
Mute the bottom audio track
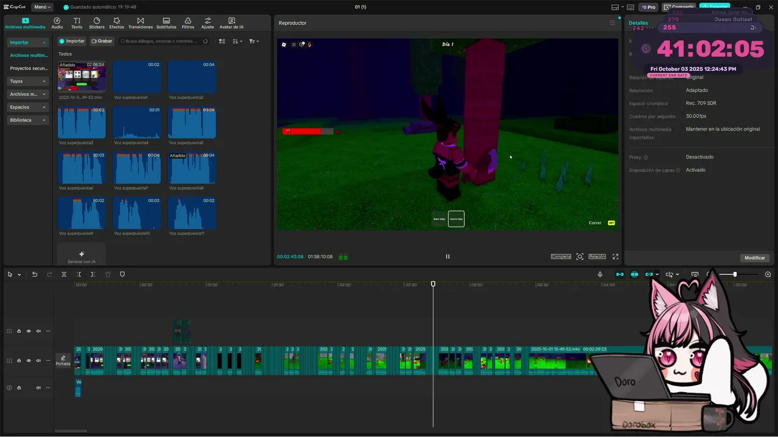(38, 388)
